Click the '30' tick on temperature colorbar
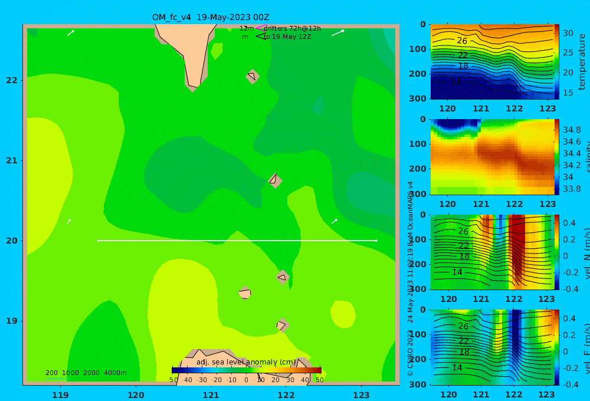This screenshot has height=401, width=590. click(x=568, y=33)
